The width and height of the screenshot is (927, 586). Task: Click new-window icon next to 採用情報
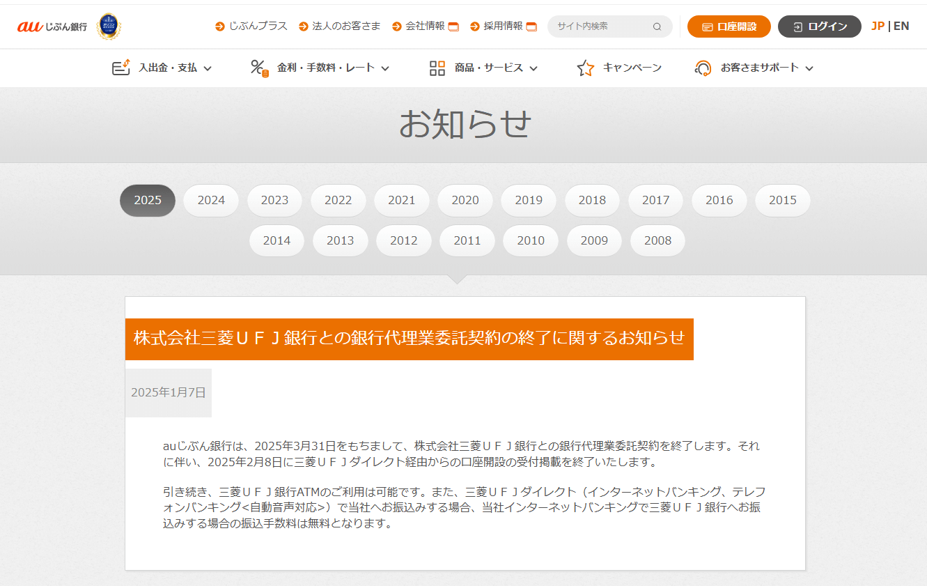tap(531, 27)
